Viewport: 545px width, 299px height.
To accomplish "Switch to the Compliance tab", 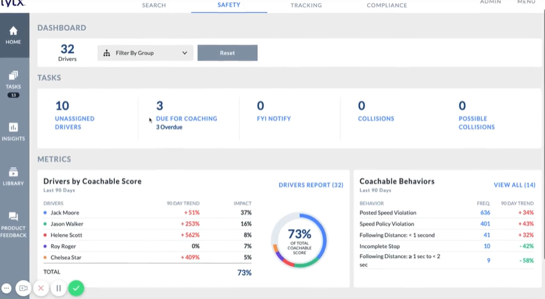I will 387,5.
